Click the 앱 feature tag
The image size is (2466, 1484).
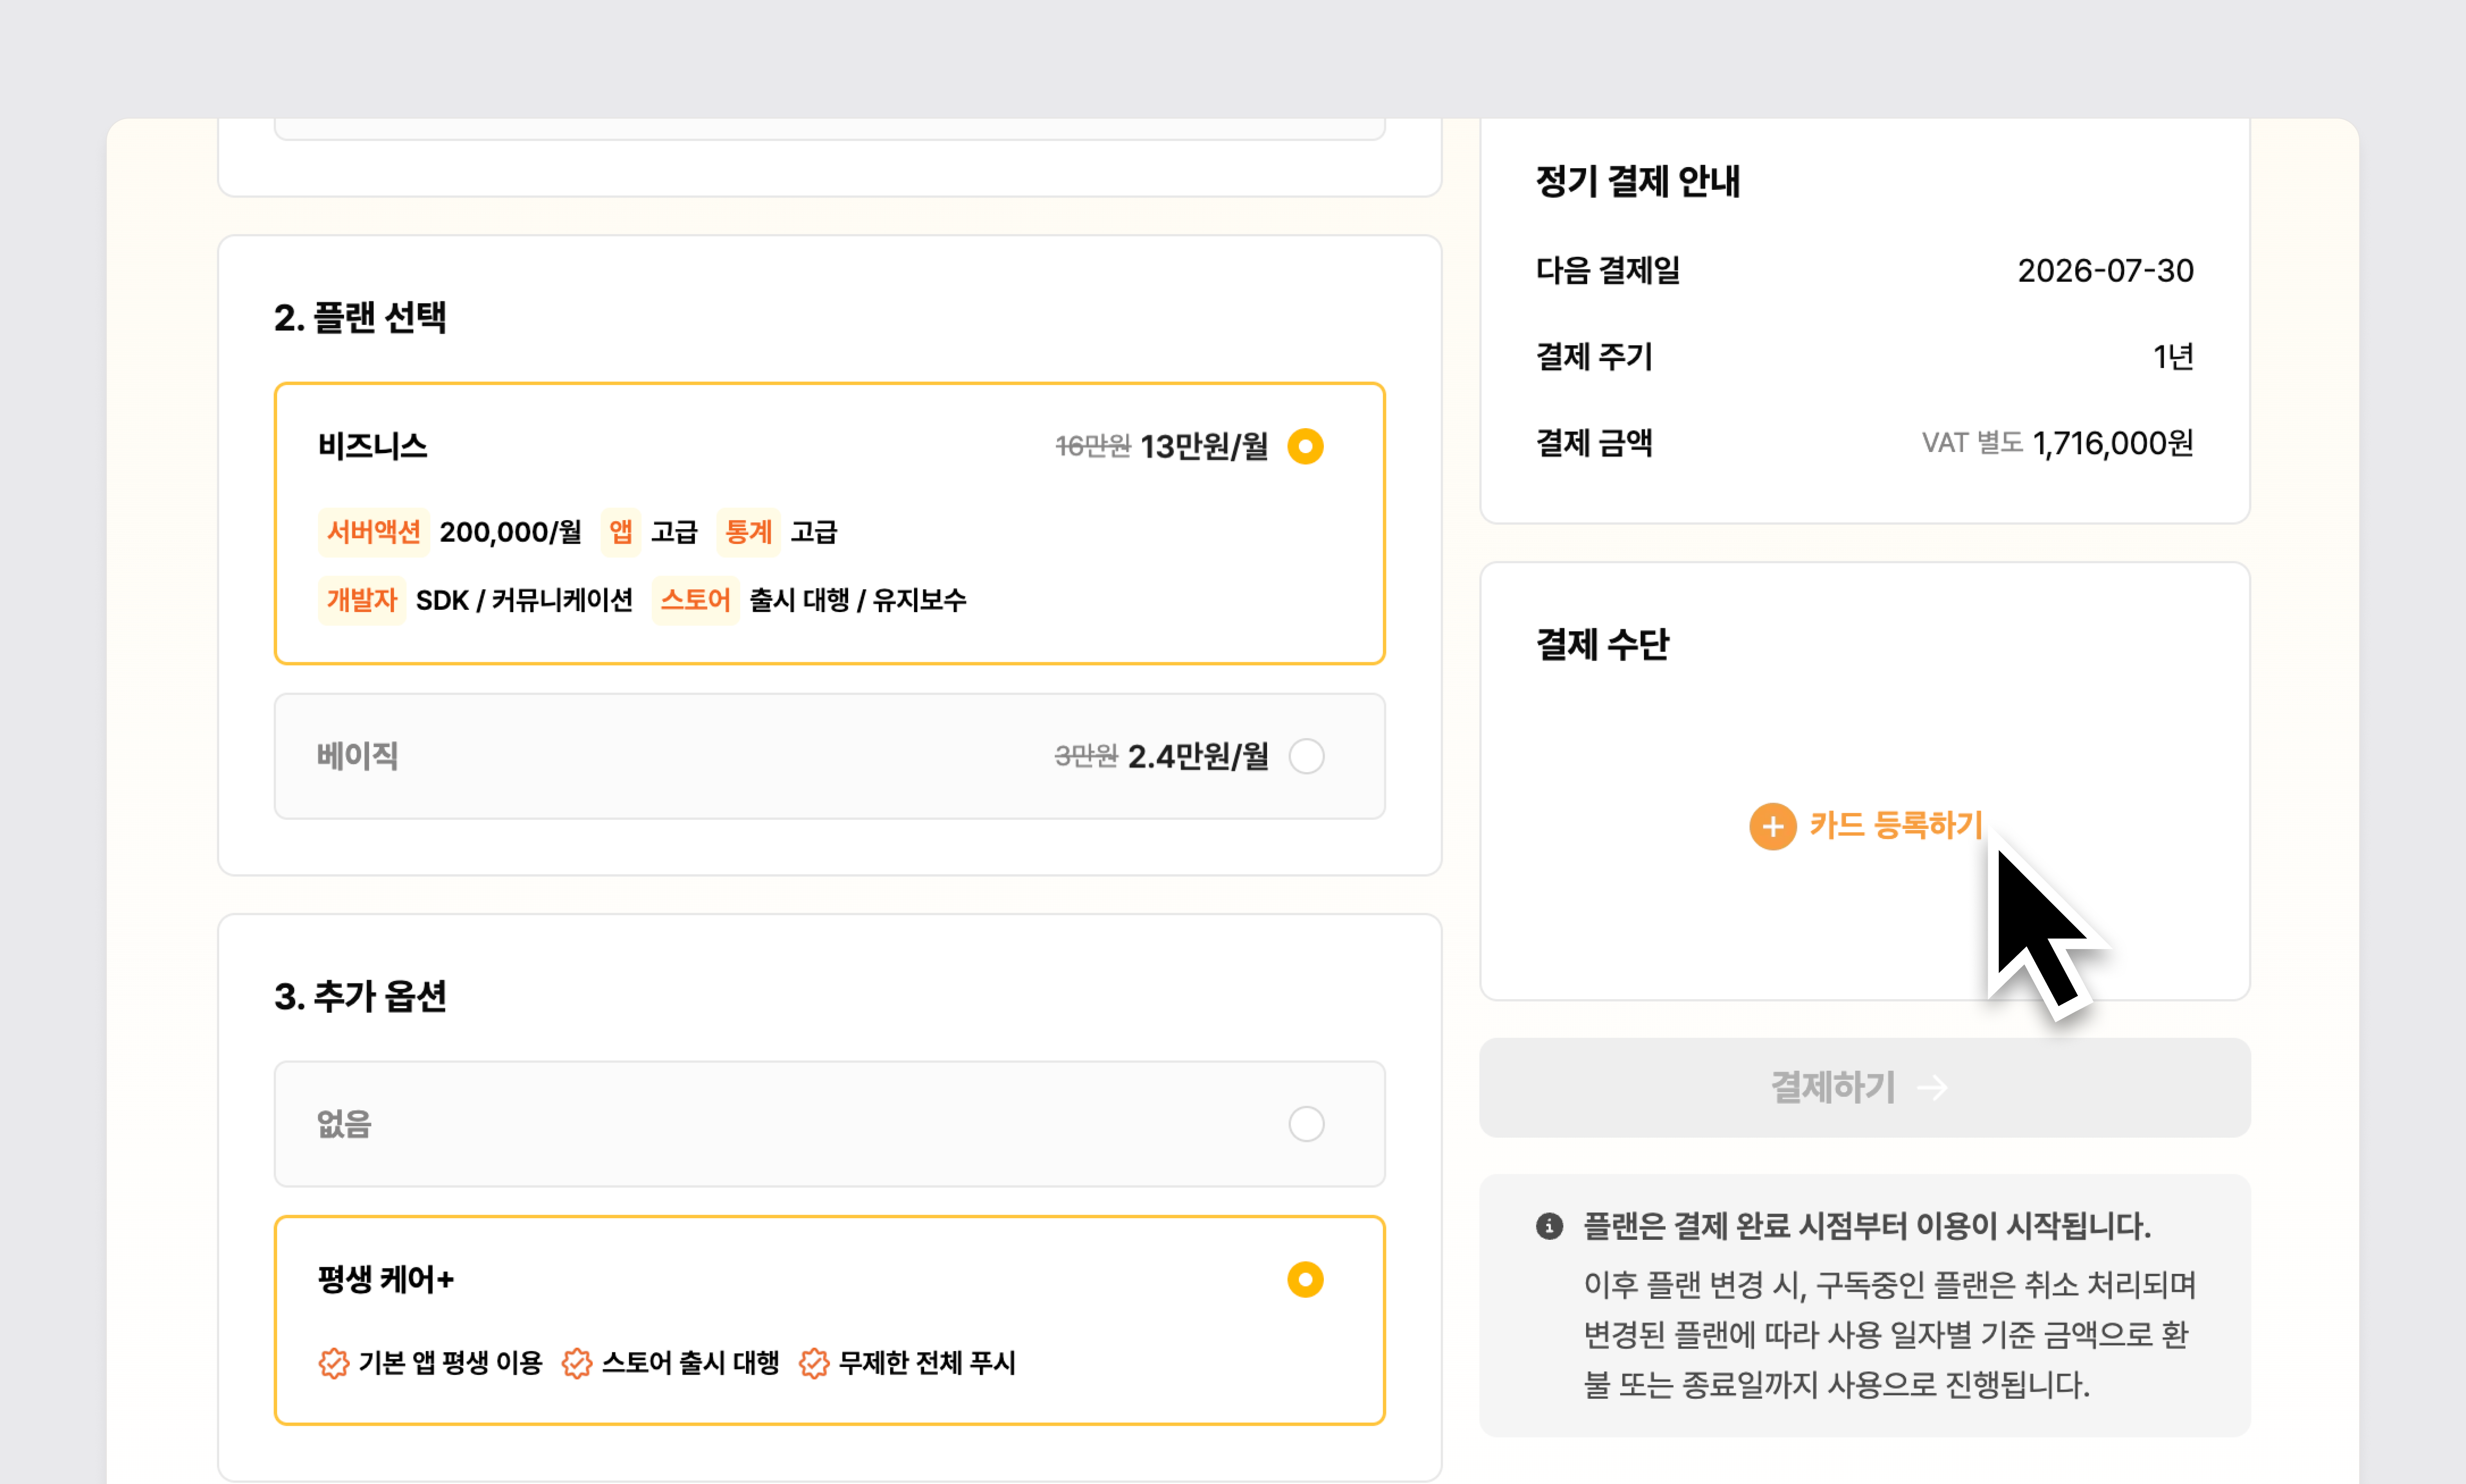click(620, 532)
